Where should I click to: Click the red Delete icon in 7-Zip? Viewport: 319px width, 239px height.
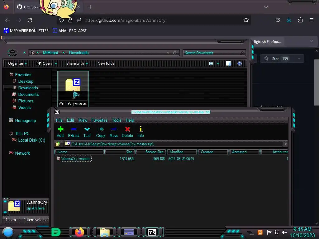(127, 132)
